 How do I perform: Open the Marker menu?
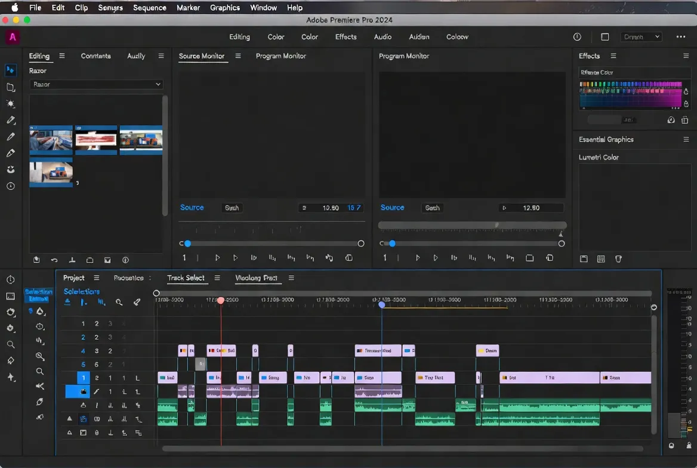188,8
